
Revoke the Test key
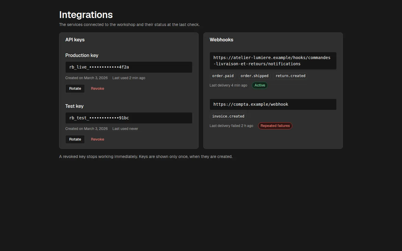pyautogui.click(x=98, y=139)
